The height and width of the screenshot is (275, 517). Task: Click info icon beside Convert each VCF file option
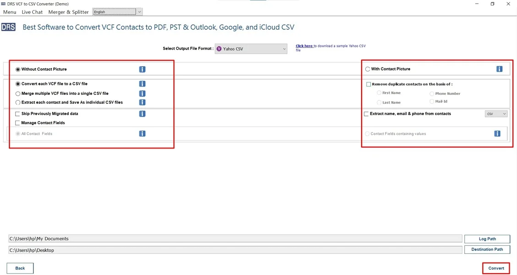(x=142, y=83)
